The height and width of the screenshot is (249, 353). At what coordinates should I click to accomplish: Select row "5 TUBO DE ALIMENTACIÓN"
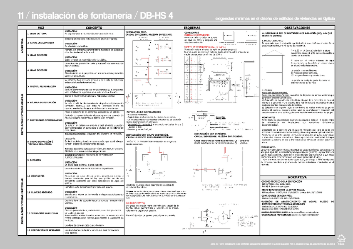(x=75, y=86)
